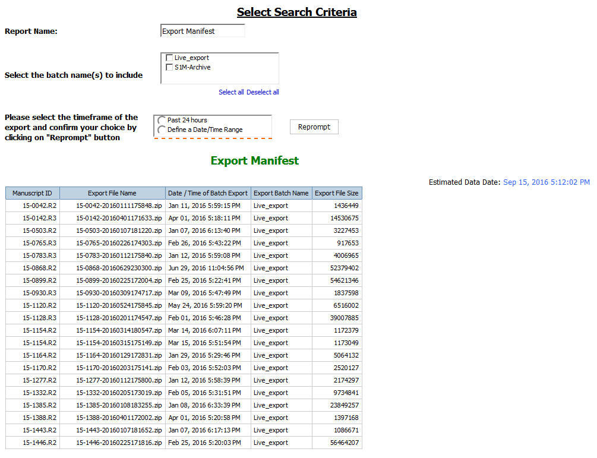Screen dimensions: 597x458
Task: Click file 15-1446-20160225171816.zip
Action: click(119, 443)
